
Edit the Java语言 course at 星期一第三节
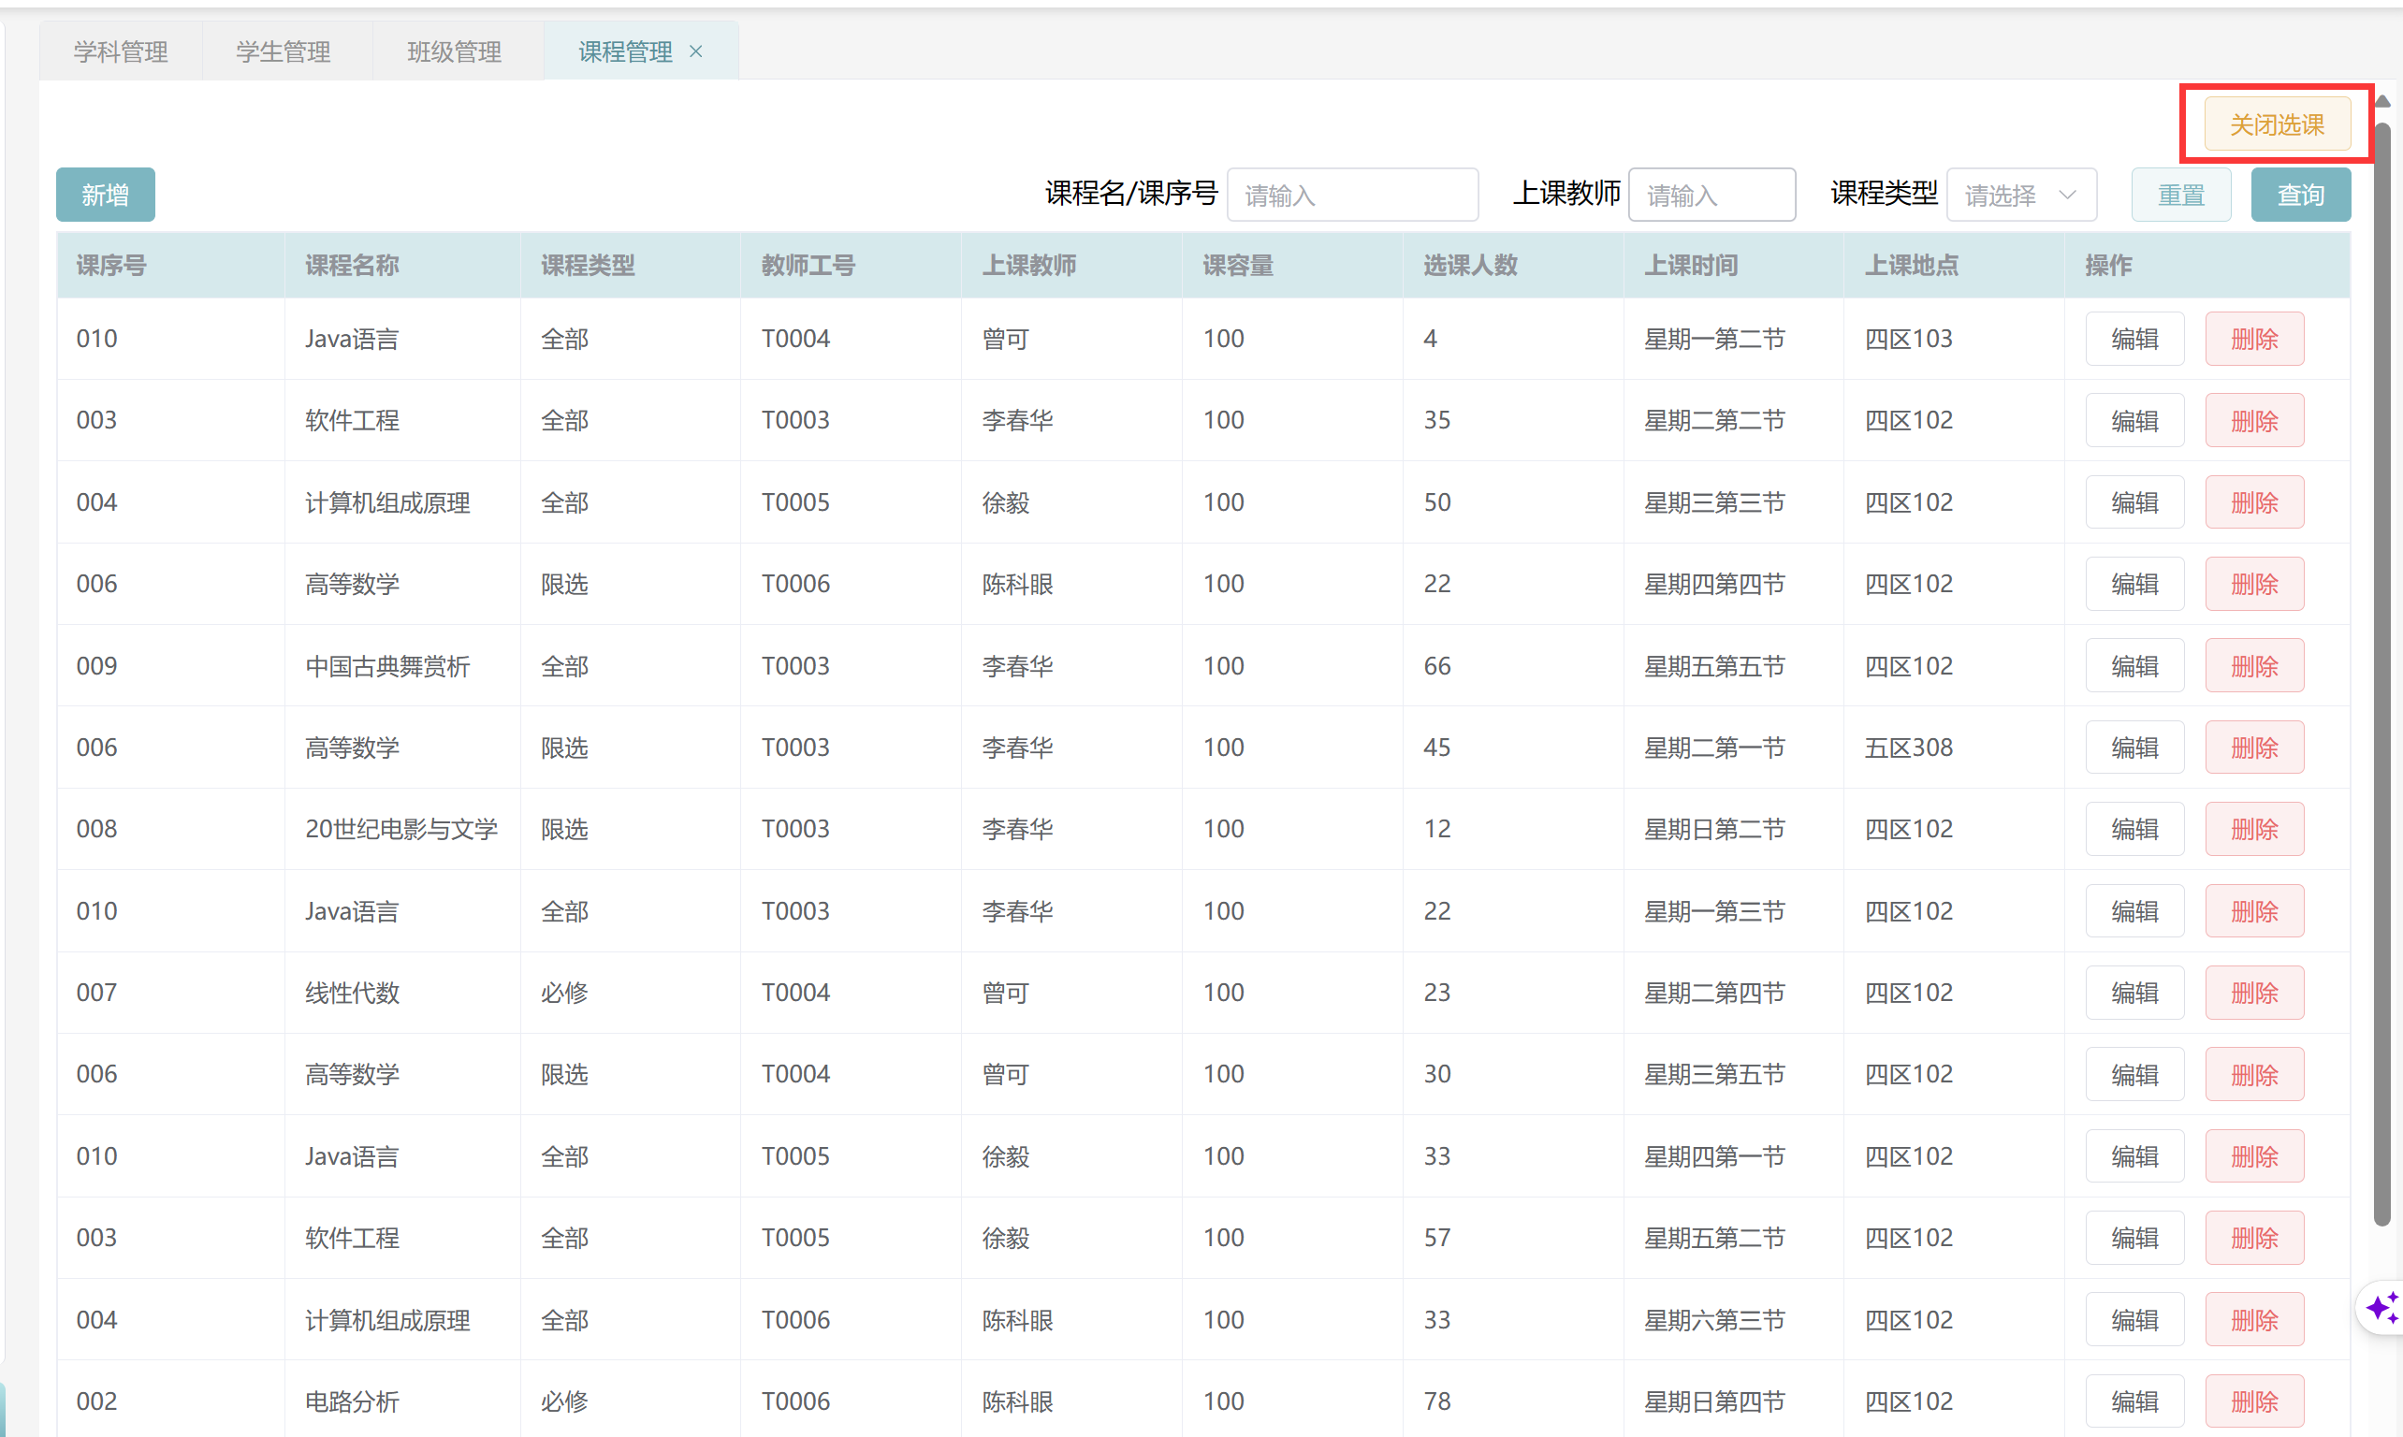pyautogui.click(x=2134, y=911)
